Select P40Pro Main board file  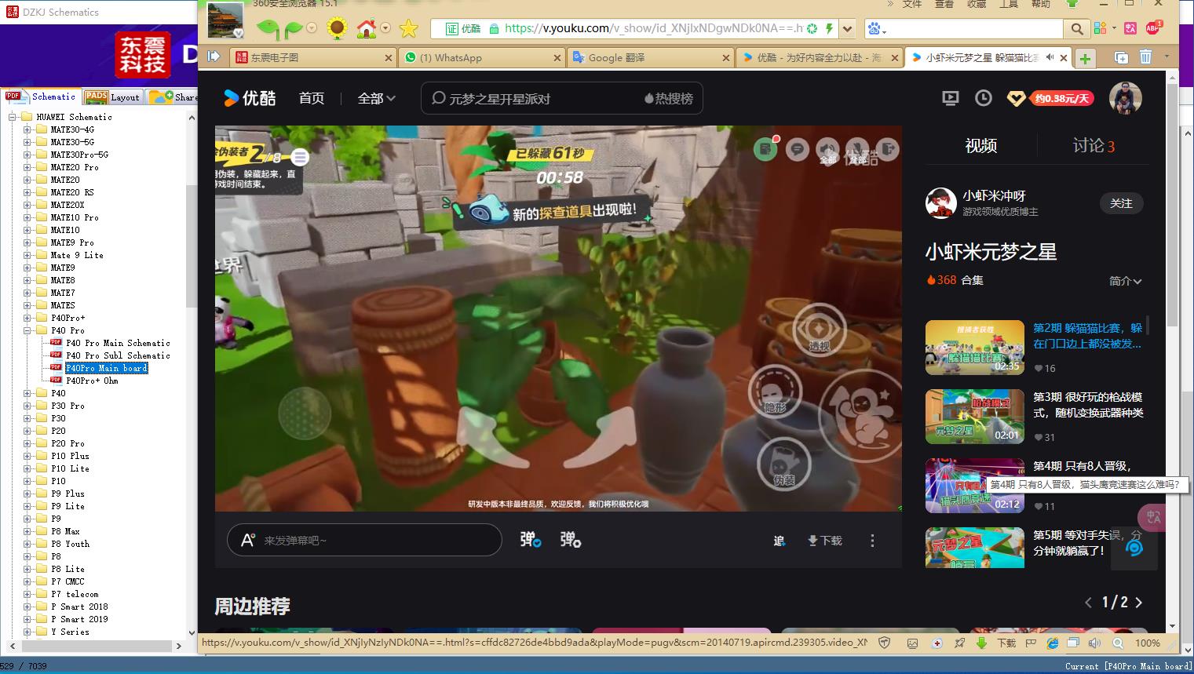point(106,368)
